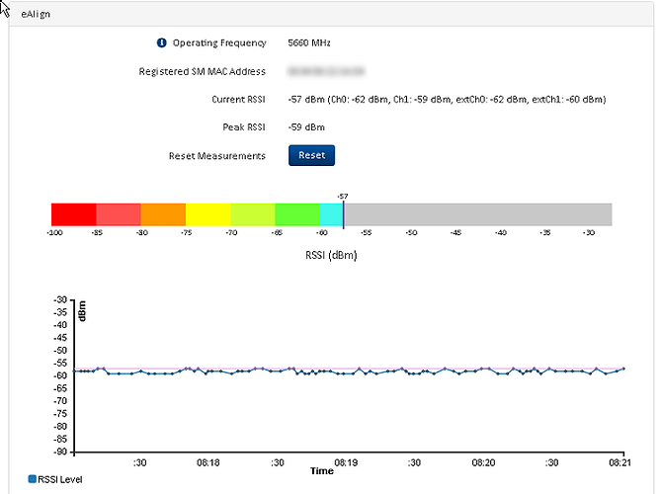Click the red segment of the RSSI bar
Image resolution: width=660 pixels, height=494 pixels.
73,214
